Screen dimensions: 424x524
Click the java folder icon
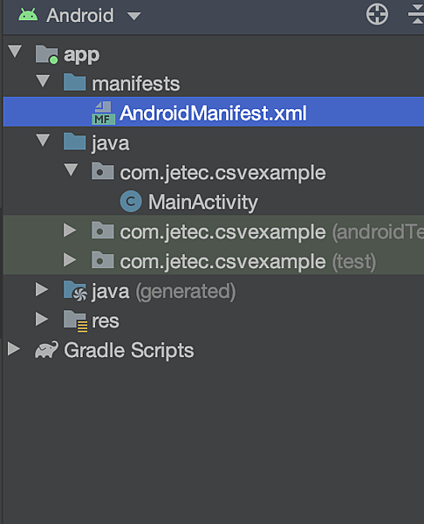pyautogui.click(x=75, y=141)
